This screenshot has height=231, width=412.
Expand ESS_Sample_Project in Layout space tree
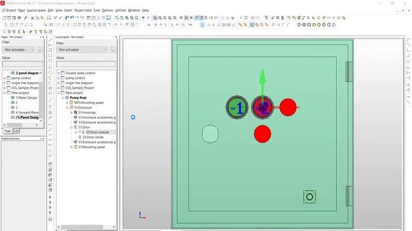coord(59,88)
